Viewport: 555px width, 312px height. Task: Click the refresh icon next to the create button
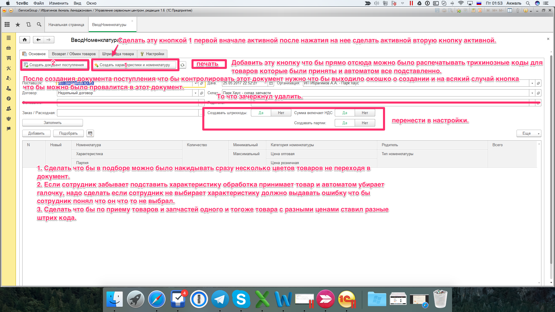click(182, 65)
